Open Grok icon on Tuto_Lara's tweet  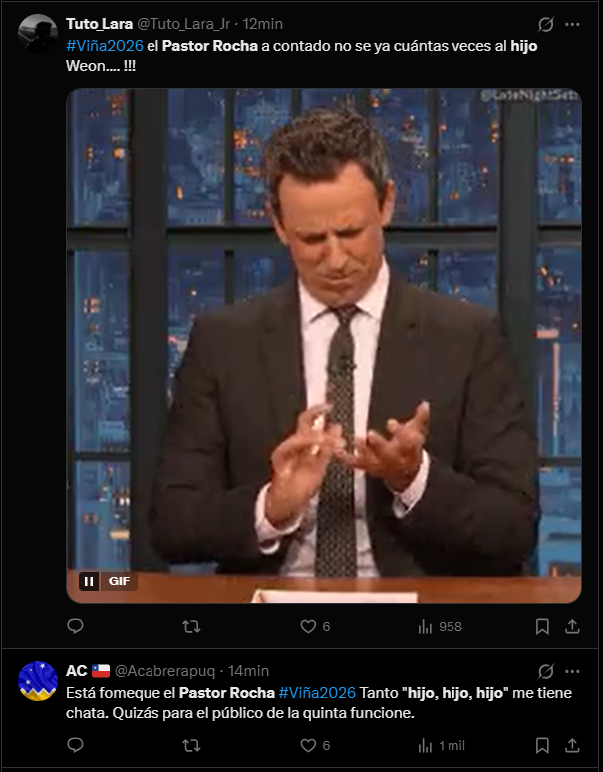click(545, 24)
